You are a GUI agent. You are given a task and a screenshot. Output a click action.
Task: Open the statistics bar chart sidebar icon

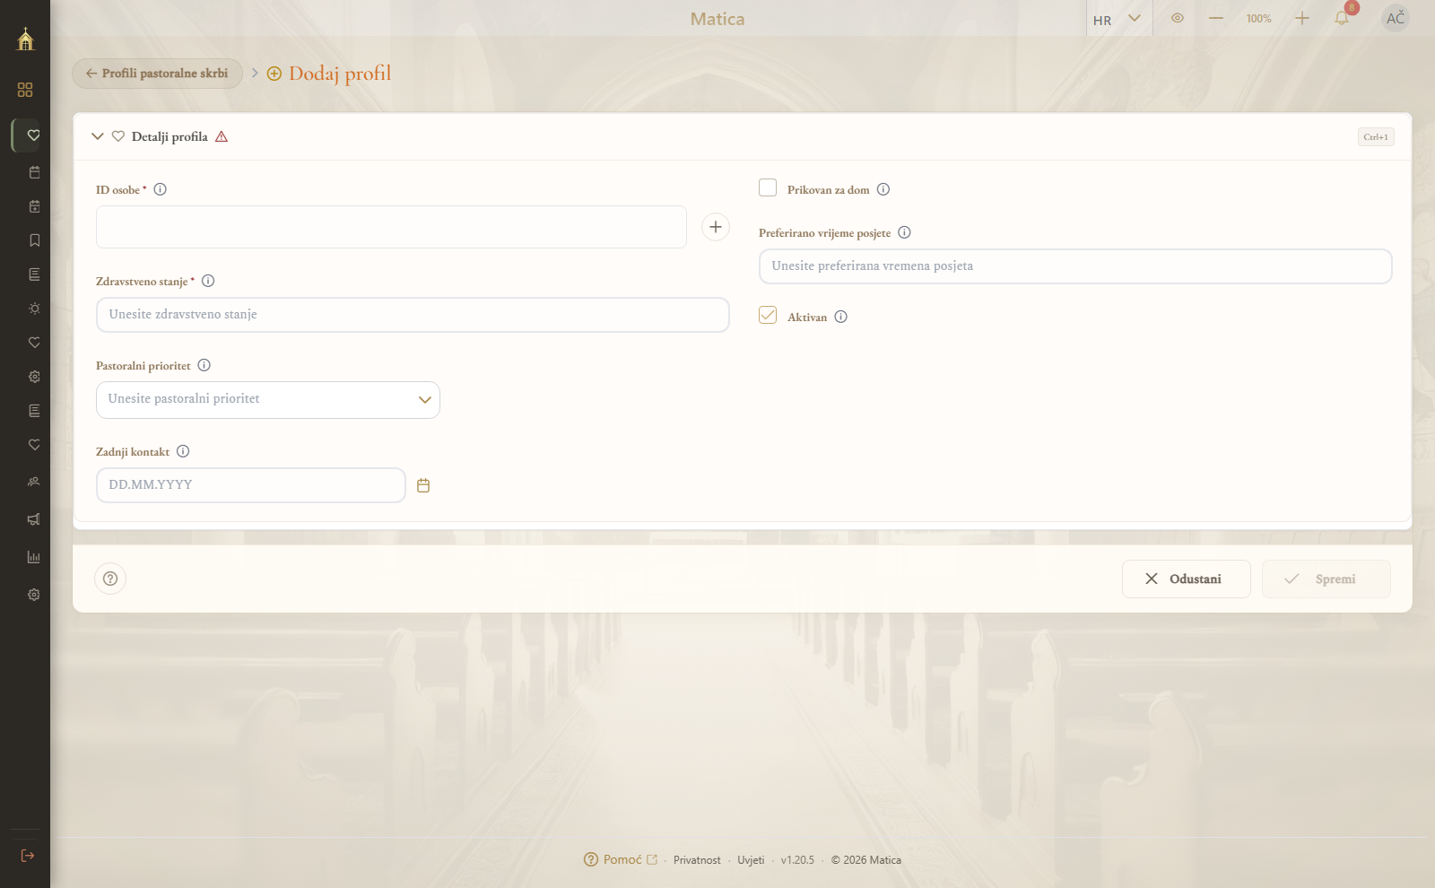point(34,557)
